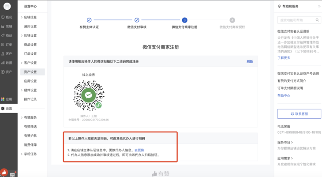Click step 4 微信支付商家授权 circle
322x177 pixels.
click(232, 20)
